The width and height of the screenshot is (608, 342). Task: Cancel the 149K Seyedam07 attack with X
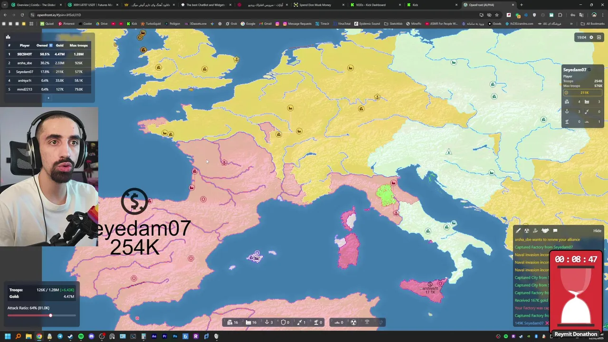[x=547, y=323]
